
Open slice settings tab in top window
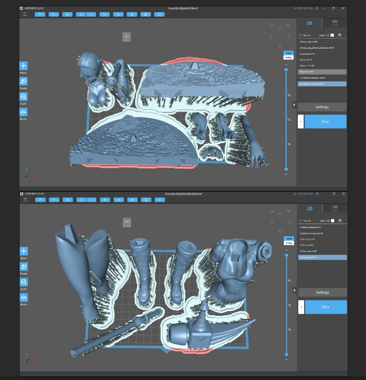(309, 23)
